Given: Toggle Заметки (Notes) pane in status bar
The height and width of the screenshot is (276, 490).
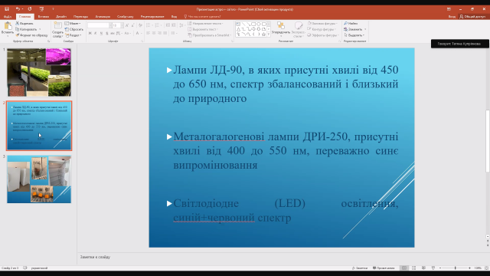Looking at the screenshot, I should (360, 268).
